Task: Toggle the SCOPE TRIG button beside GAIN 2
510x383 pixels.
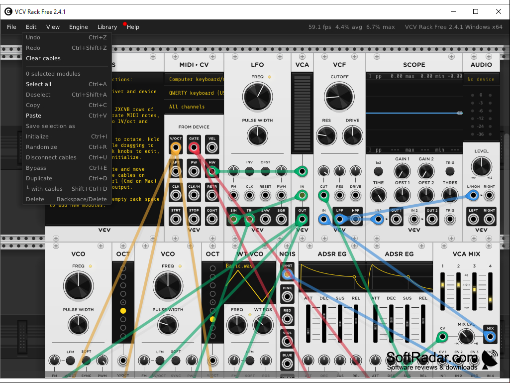Action: pos(450,171)
